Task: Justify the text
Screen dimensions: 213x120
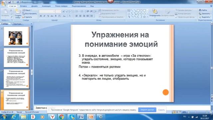Action: (88, 16)
